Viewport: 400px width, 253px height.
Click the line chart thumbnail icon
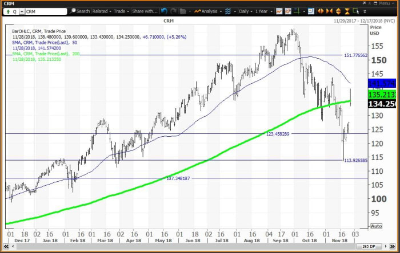(x=279, y=11)
